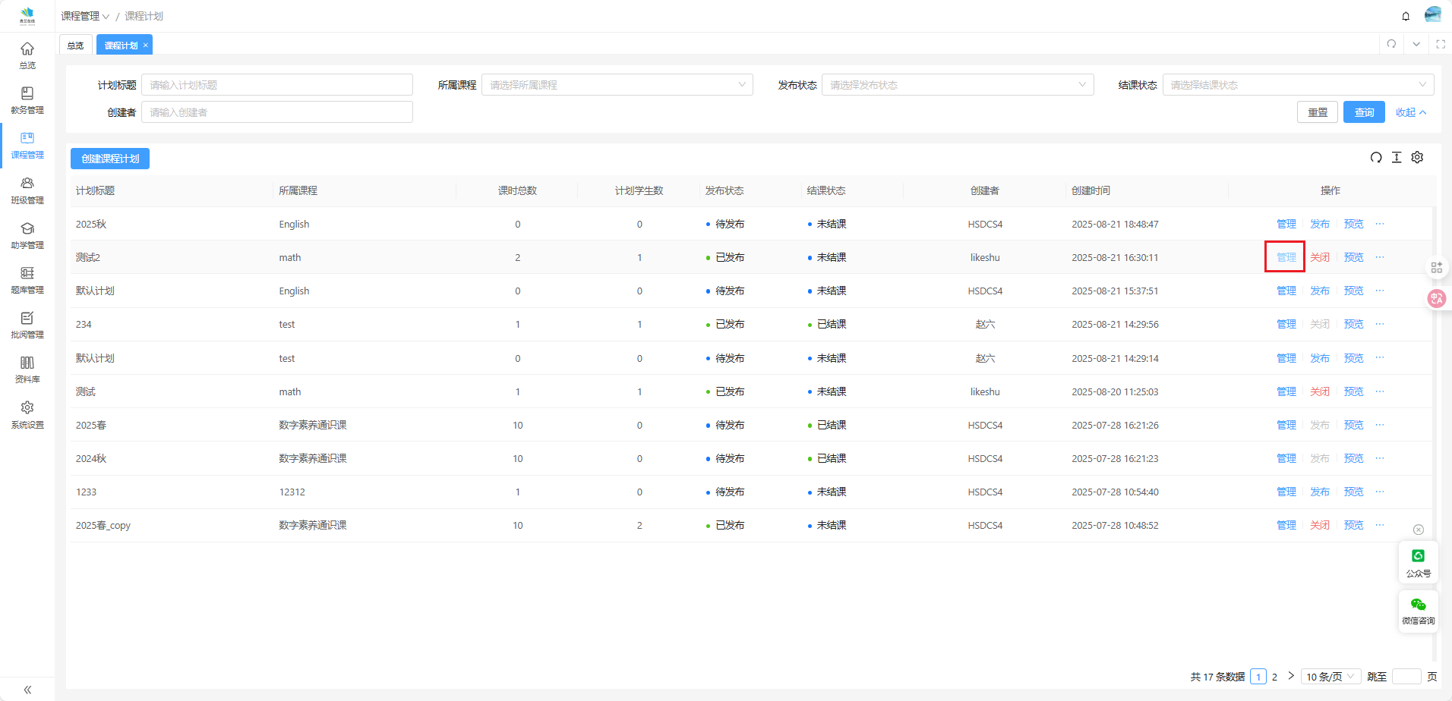Switch to the 总览 tab

point(75,46)
